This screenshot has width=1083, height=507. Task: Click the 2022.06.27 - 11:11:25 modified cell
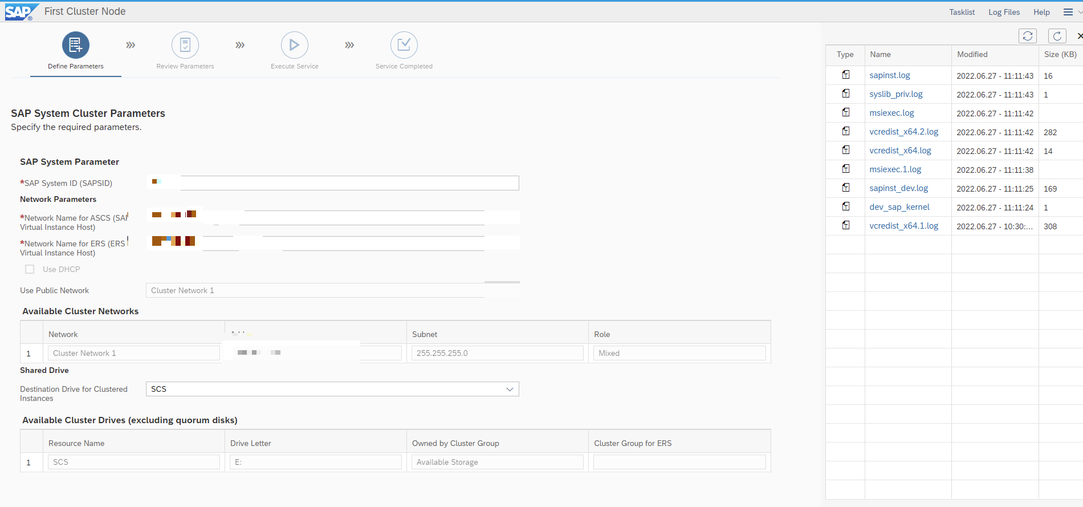(995, 189)
